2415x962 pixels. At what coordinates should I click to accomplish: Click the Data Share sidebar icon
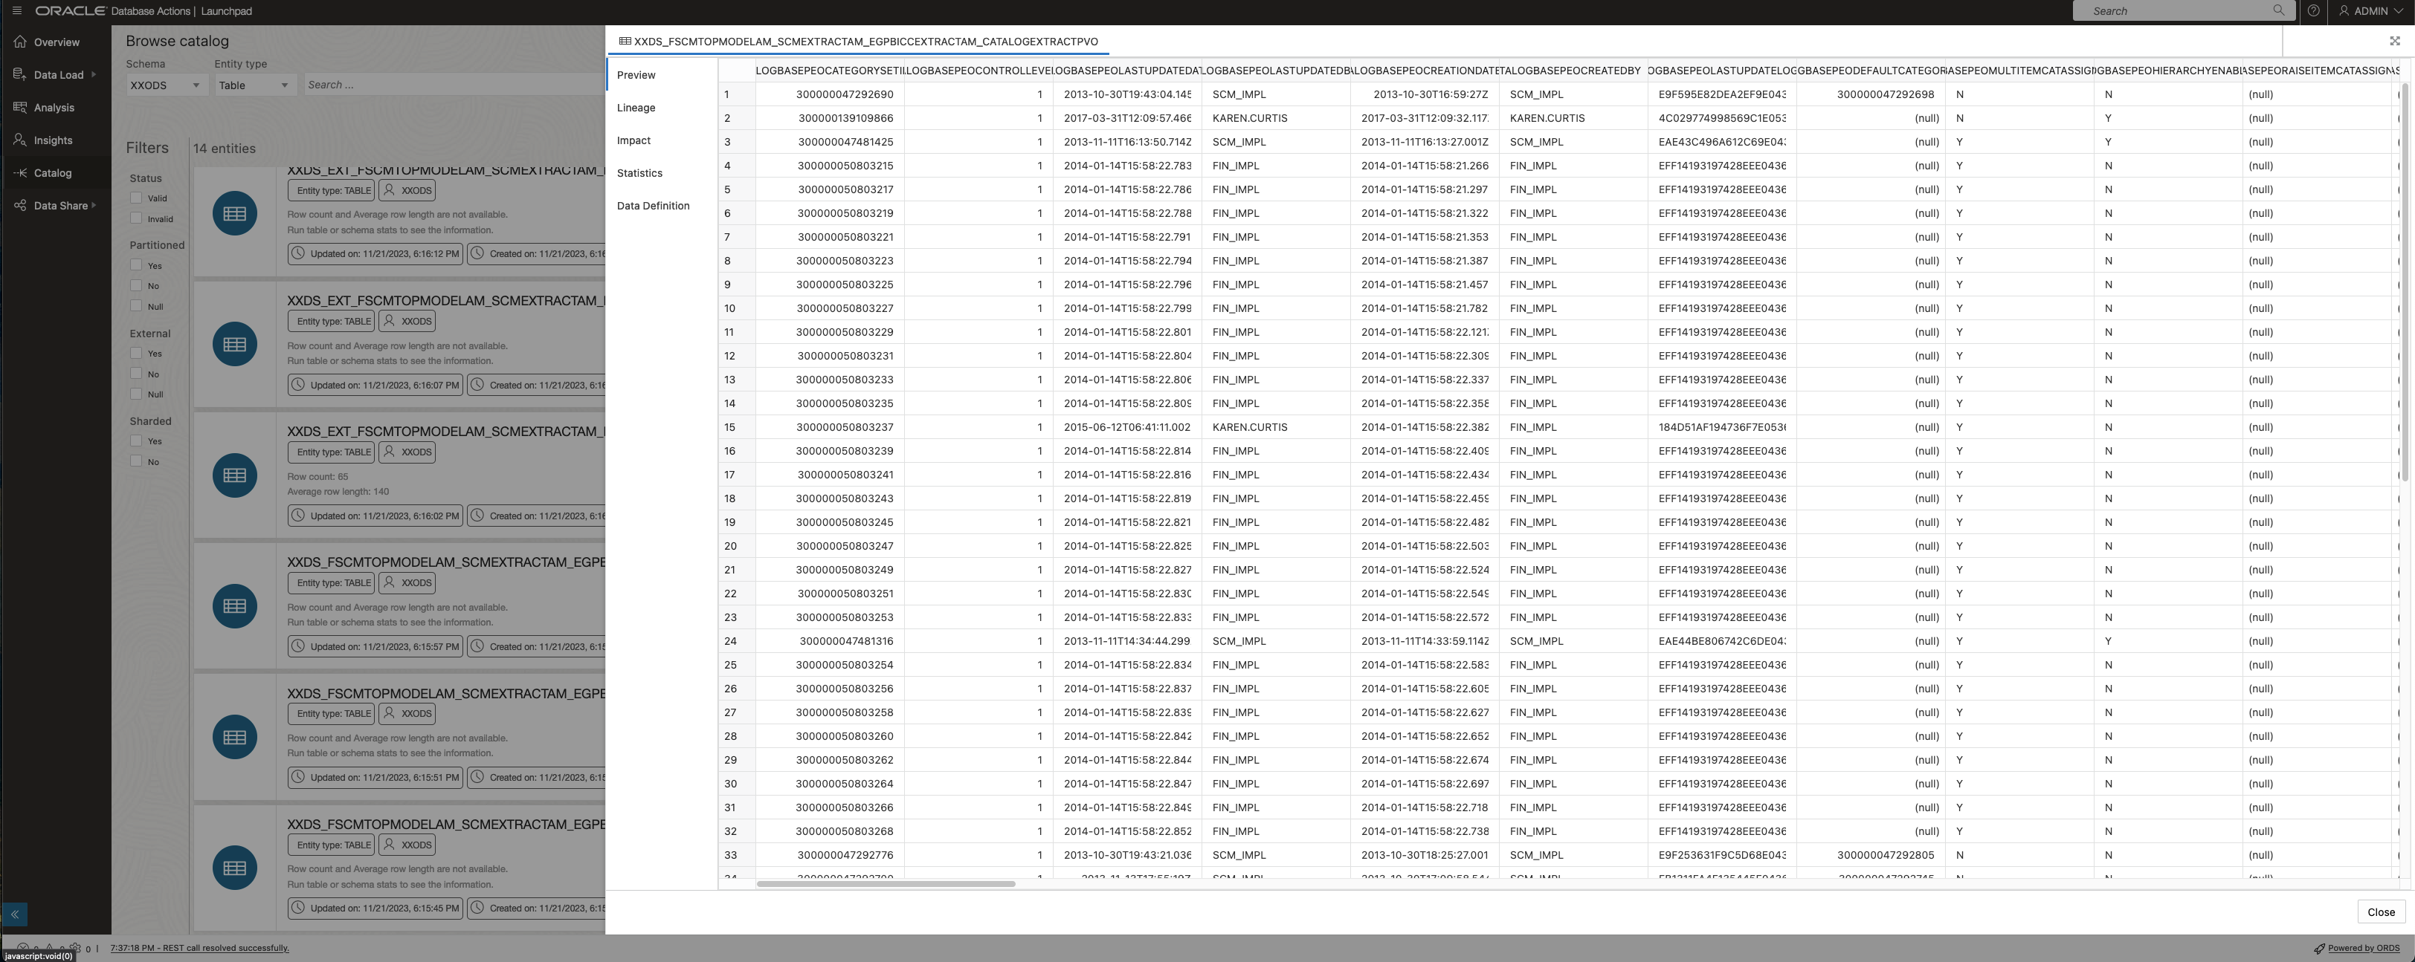pyautogui.click(x=19, y=205)
